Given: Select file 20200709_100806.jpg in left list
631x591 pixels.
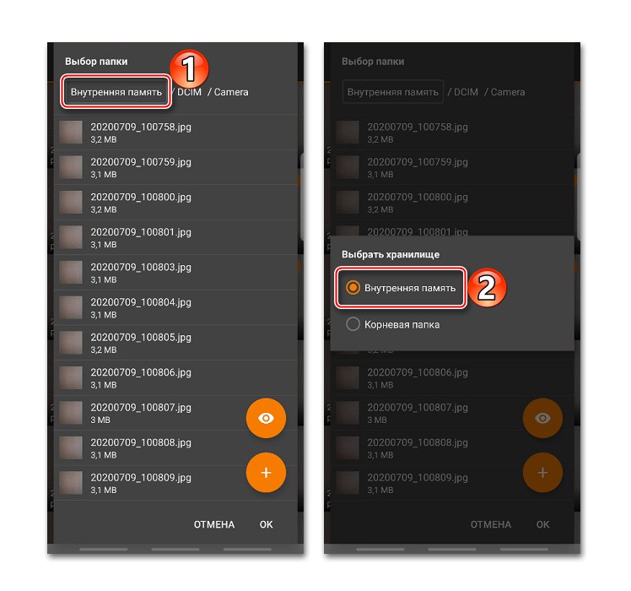Looking at the screenshot, I should (x=175, y=378).
